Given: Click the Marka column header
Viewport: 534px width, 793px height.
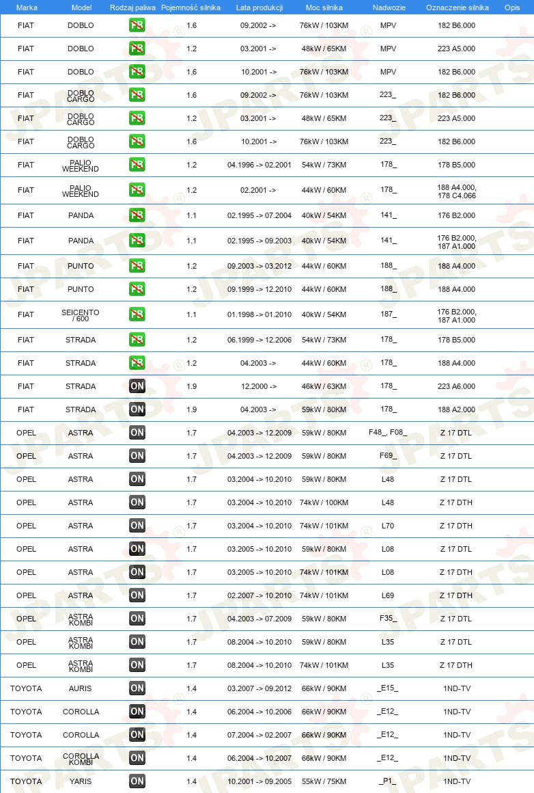Looking at the screenshot, I should 27,8.
